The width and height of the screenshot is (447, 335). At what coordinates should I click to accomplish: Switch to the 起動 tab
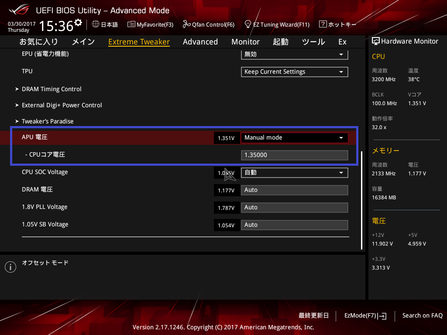(281, 42)
